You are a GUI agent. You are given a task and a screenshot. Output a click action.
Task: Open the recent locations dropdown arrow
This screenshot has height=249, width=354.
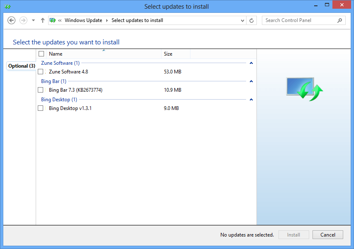click(x=33, y=20)
